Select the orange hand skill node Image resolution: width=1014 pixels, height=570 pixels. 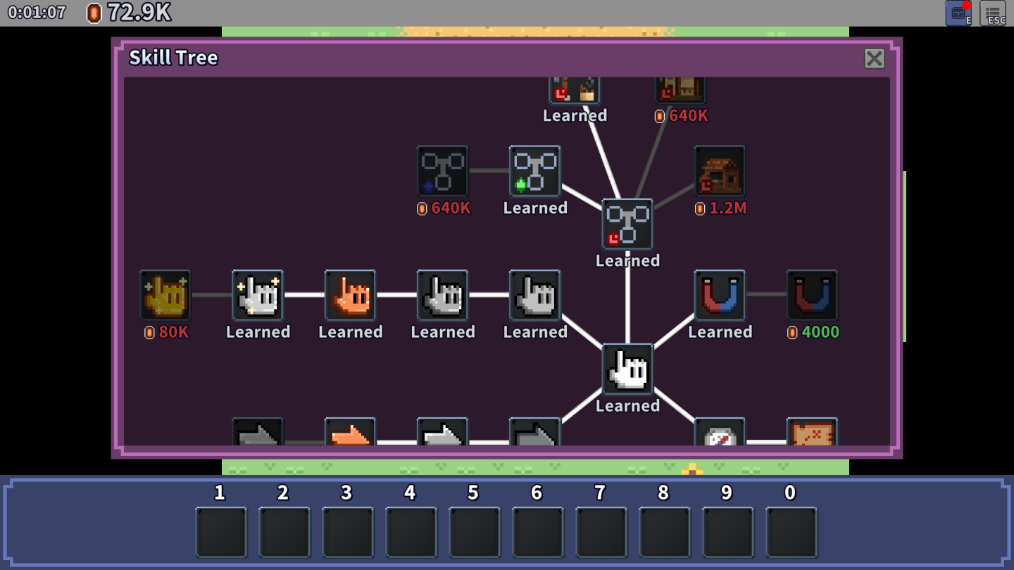point(350,296)
